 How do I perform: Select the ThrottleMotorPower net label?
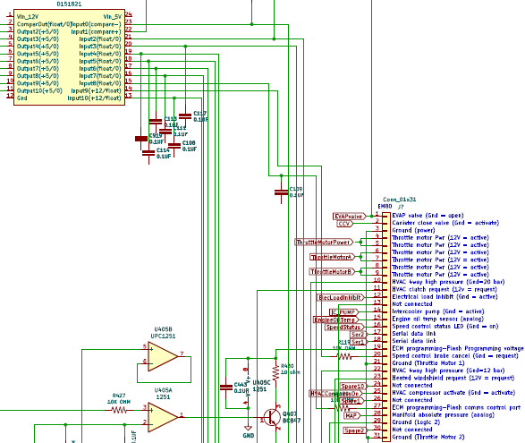[x=324, y=242]
